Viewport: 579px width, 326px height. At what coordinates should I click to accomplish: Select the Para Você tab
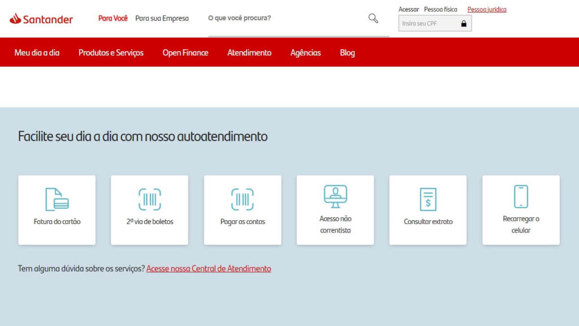pos(113,18)
